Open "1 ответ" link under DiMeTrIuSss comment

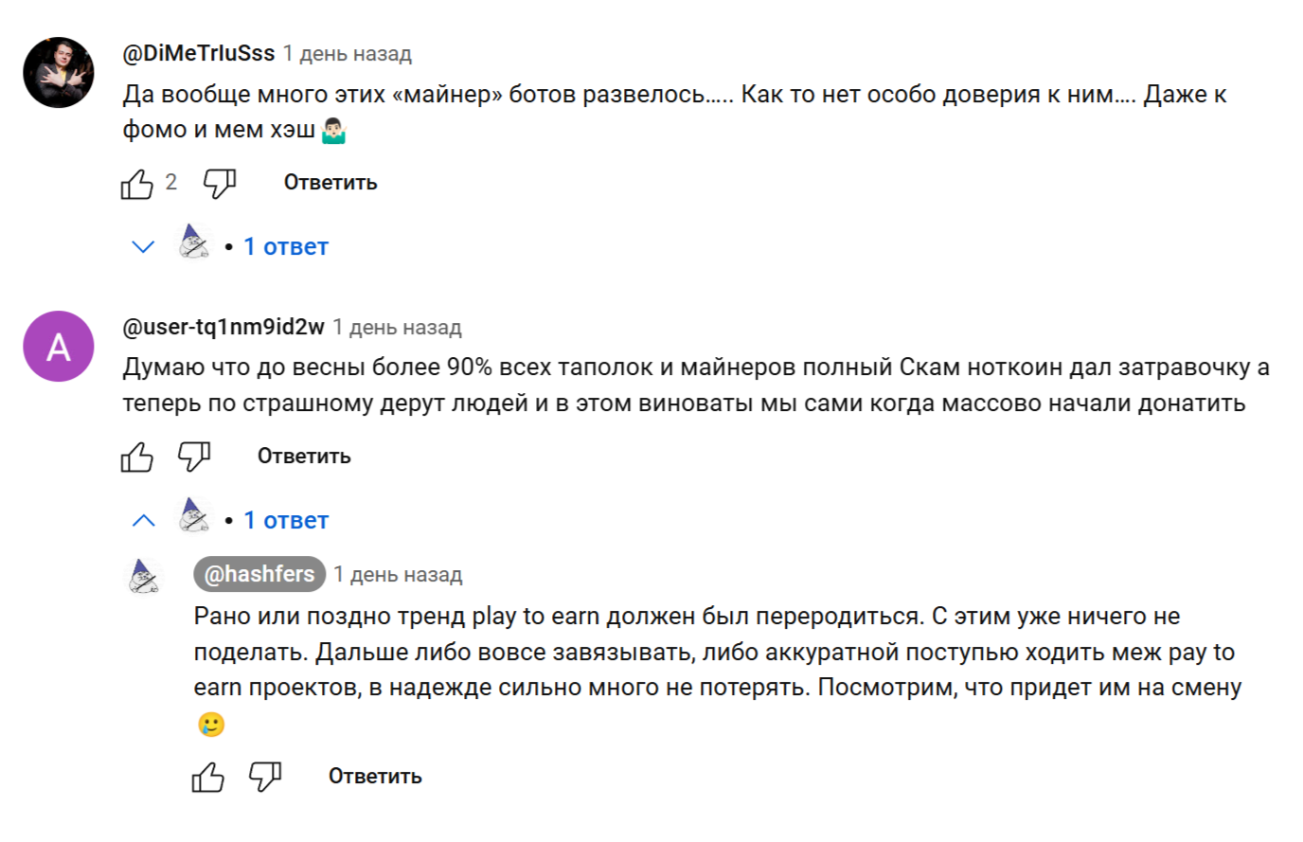click(286, 247)
